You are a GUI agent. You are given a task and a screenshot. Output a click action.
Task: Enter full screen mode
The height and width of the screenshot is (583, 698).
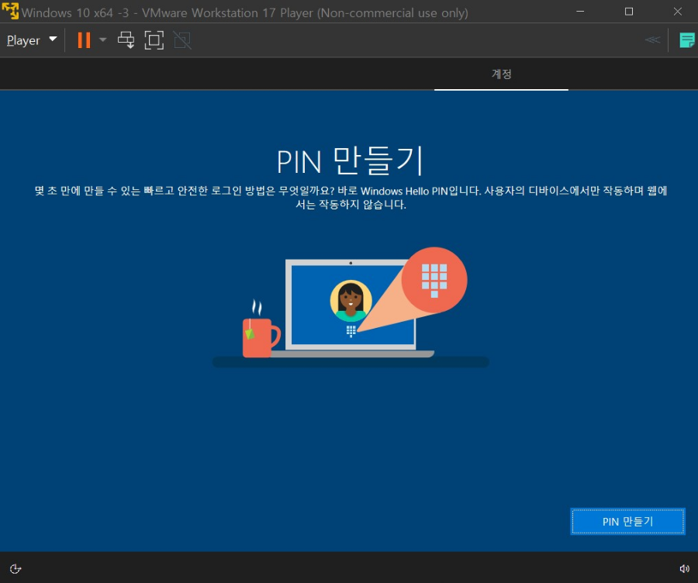point(154,40)
